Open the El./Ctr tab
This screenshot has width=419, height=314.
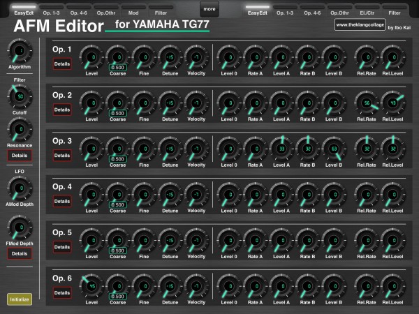tap(367, 10)
